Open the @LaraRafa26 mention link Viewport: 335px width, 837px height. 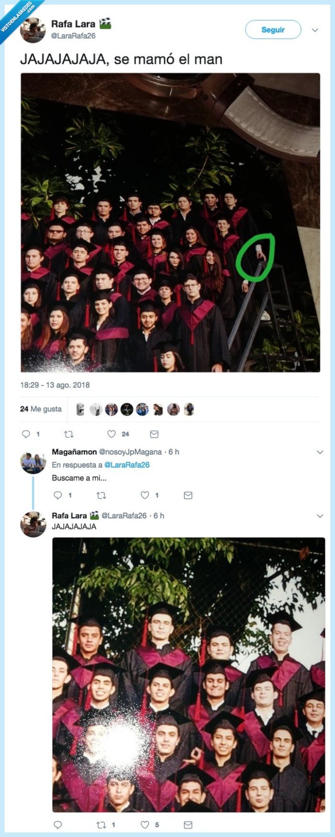(x=127, y=464)
